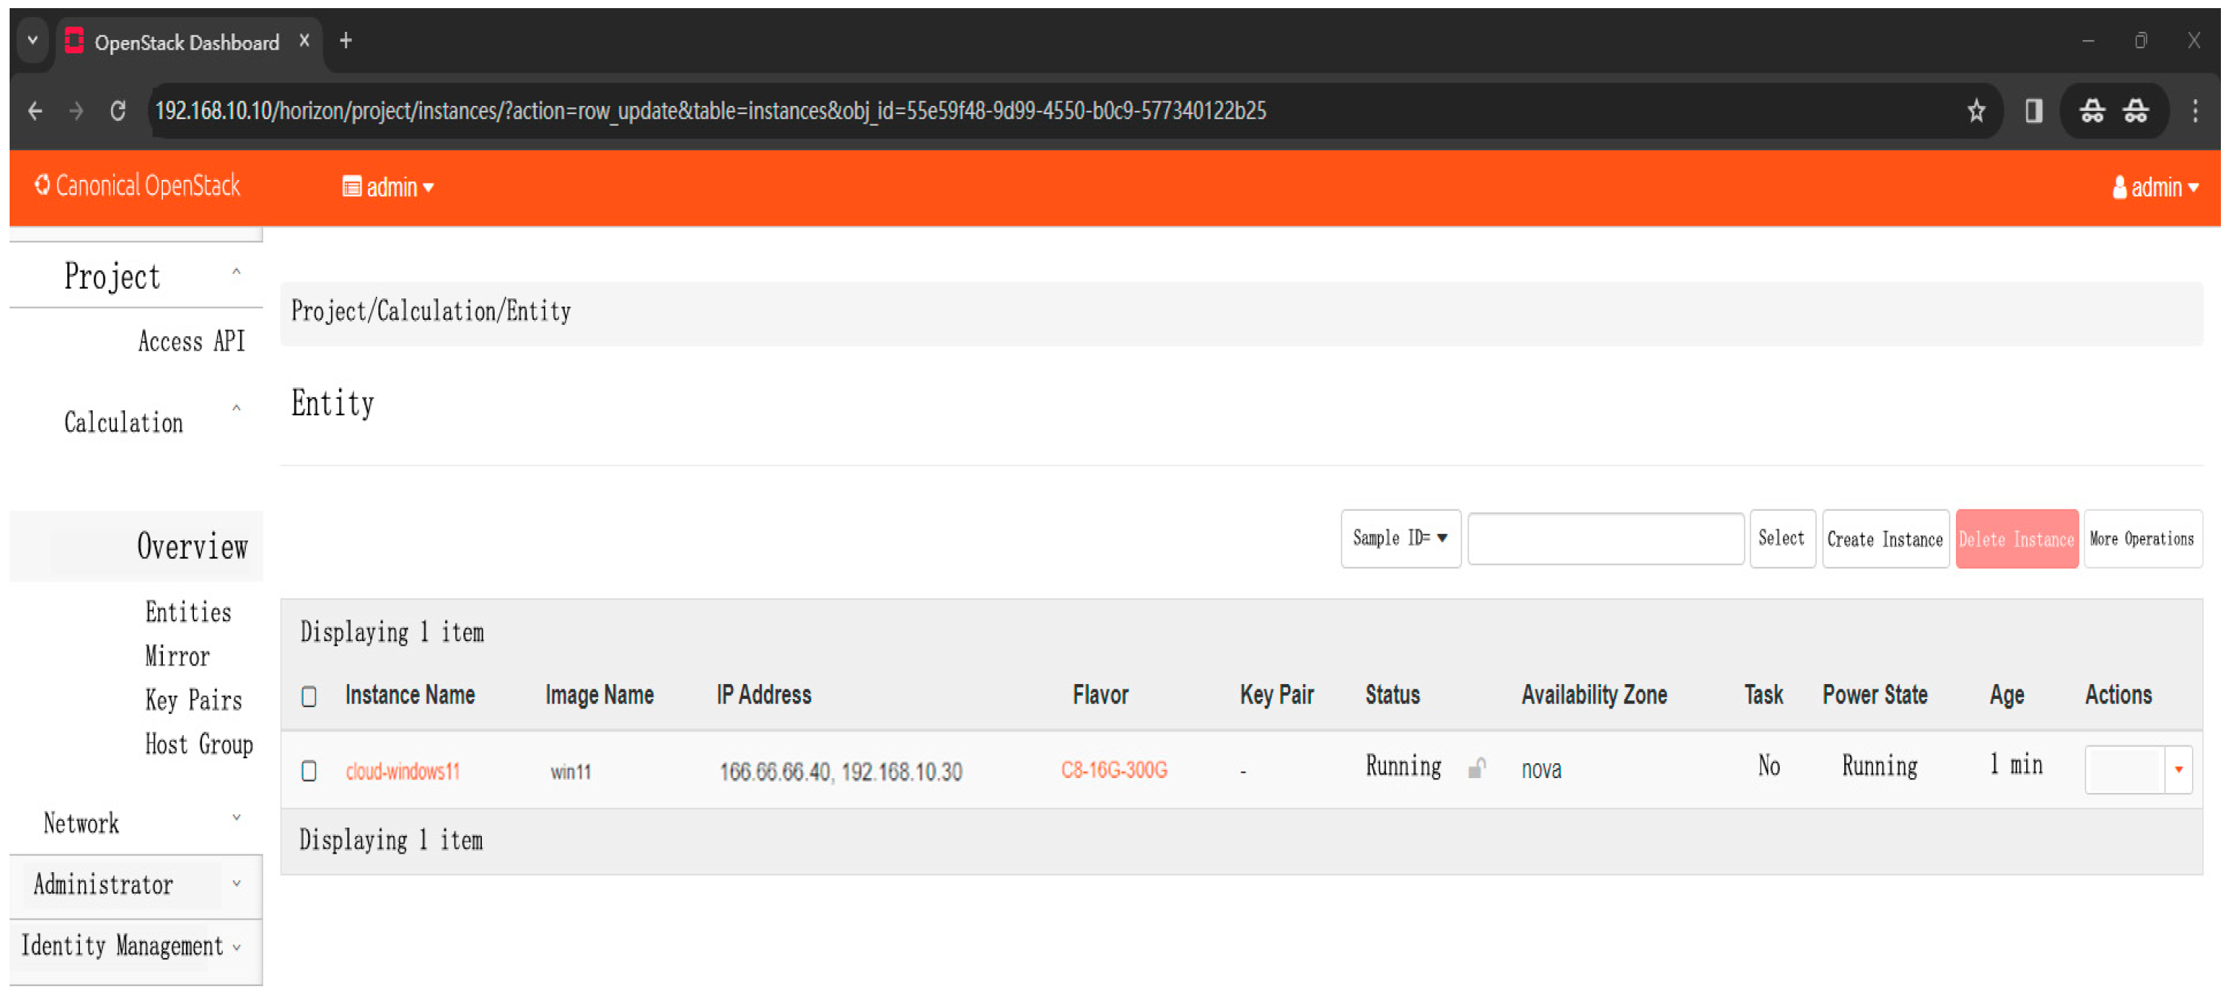Image resolution: width=2232 pixels, height=998 pixels.
Task: Tick the cloud-windows11 row checkbox
Action: pyautogui.click(x=309, y=770)
